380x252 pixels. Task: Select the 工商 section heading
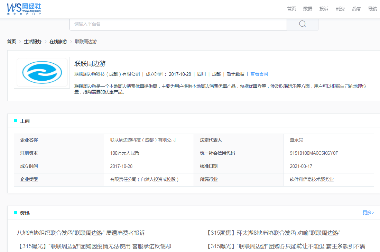[25, 121]
